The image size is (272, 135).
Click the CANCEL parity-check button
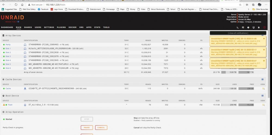tap(101, 128)
